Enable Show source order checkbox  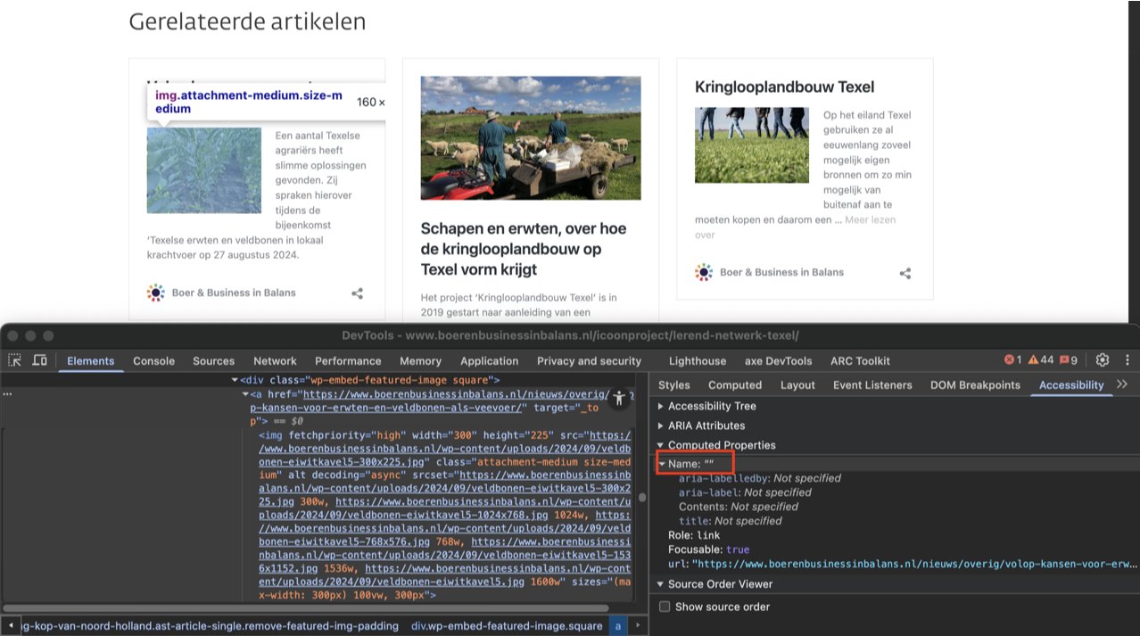point(665,607)
